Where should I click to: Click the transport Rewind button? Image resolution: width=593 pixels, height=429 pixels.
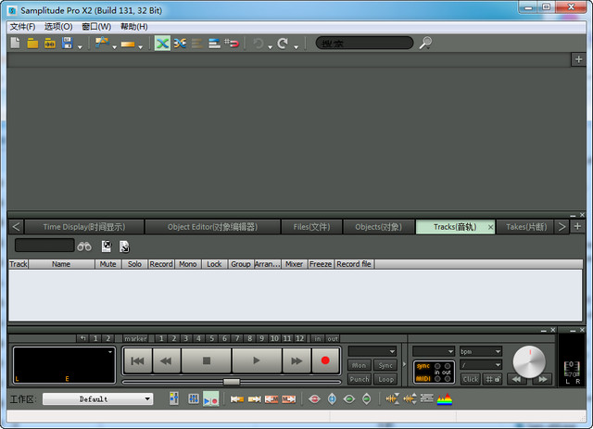[166, 361]
